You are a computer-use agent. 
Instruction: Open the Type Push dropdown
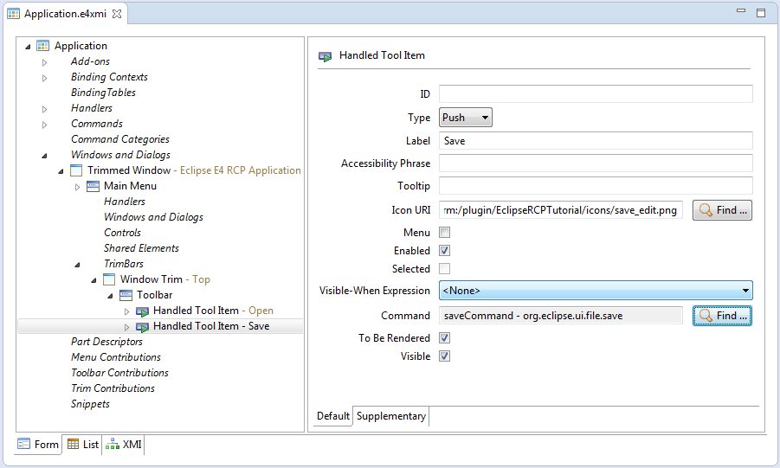(x=466, y=118)
